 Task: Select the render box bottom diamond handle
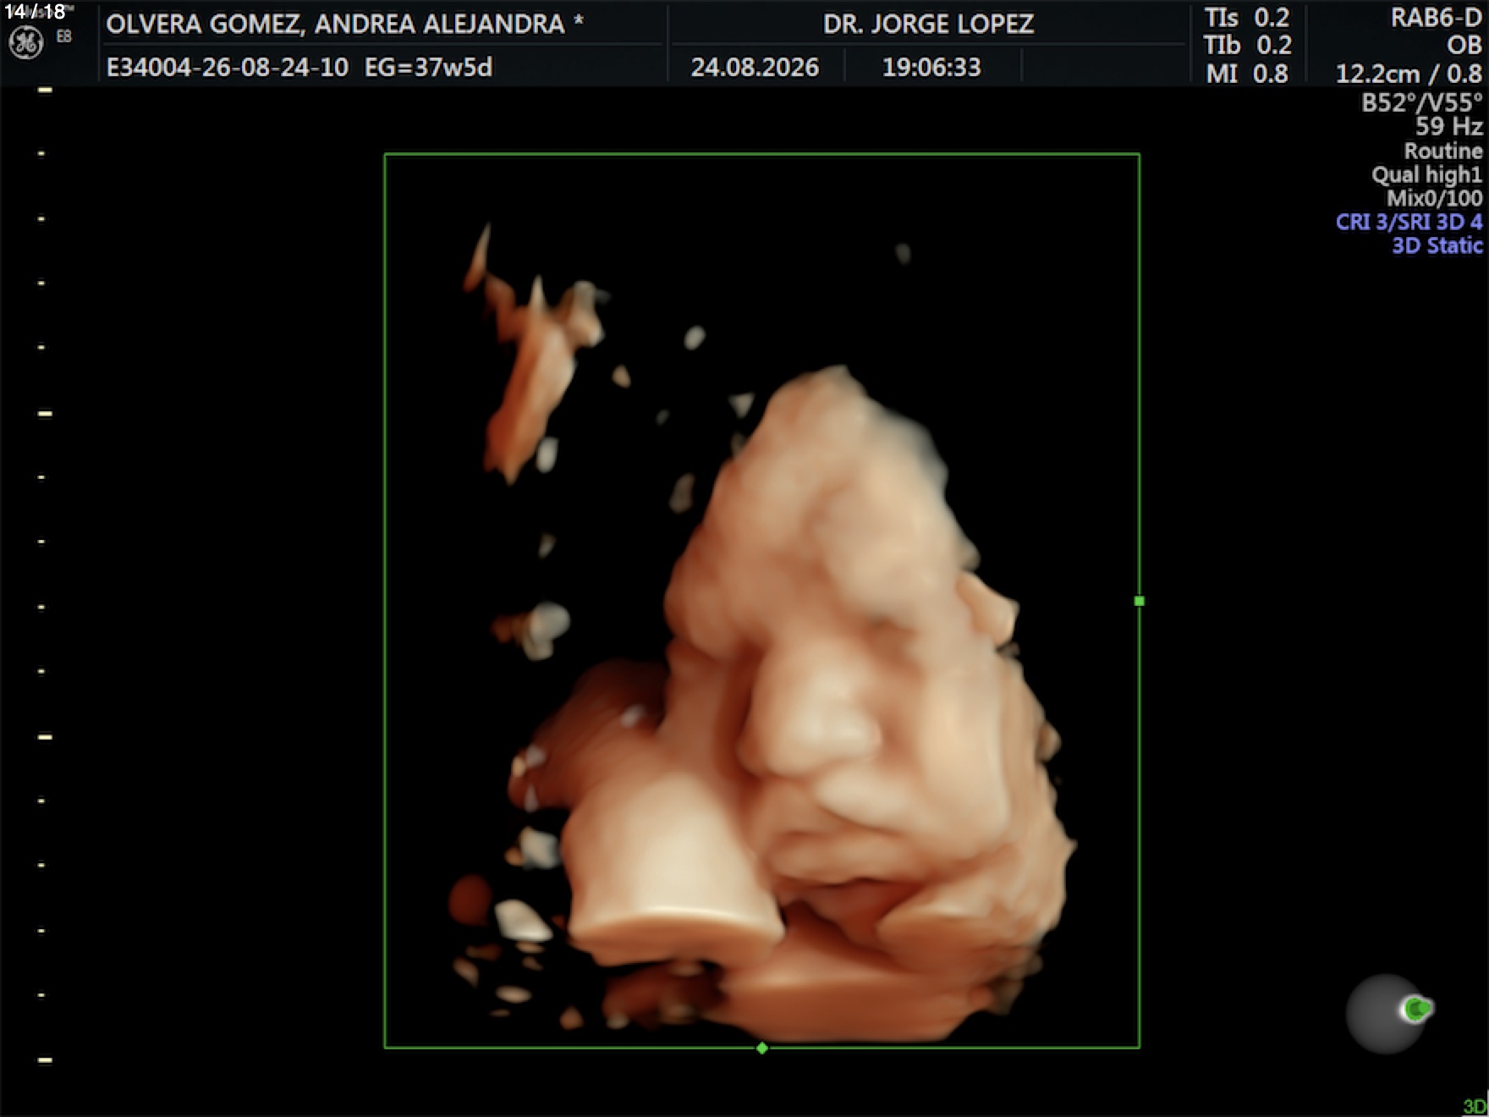[762, 1048]
